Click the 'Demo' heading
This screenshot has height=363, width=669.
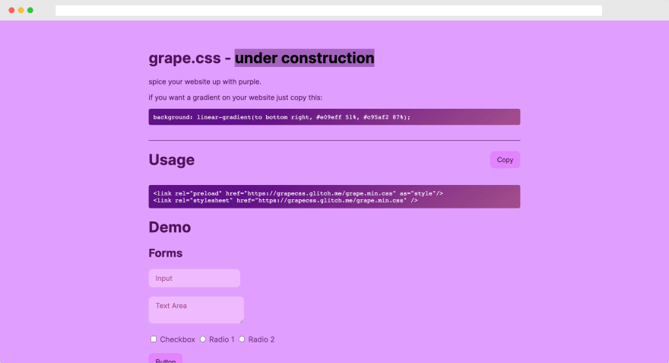(x=170, y=228)
